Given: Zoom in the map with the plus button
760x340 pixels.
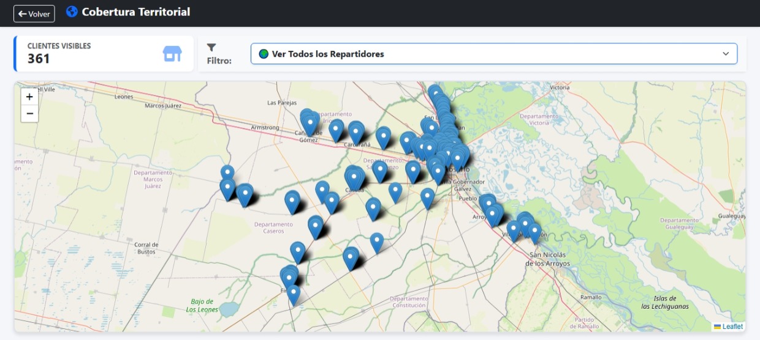Looking at the screenshot, I should 29,97.
